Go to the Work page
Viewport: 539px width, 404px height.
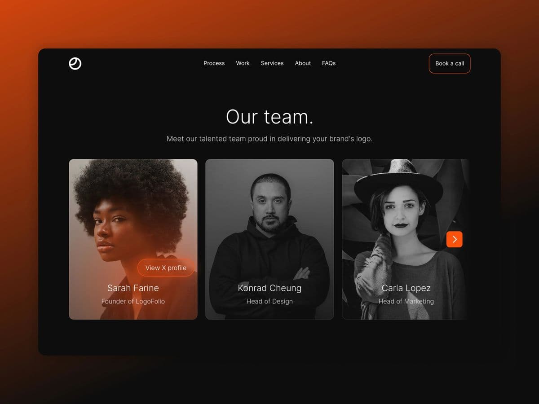click(243, 63)
